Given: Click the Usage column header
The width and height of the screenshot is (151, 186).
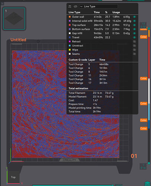Looking at the screenshot, I should [x=116, y=12].
